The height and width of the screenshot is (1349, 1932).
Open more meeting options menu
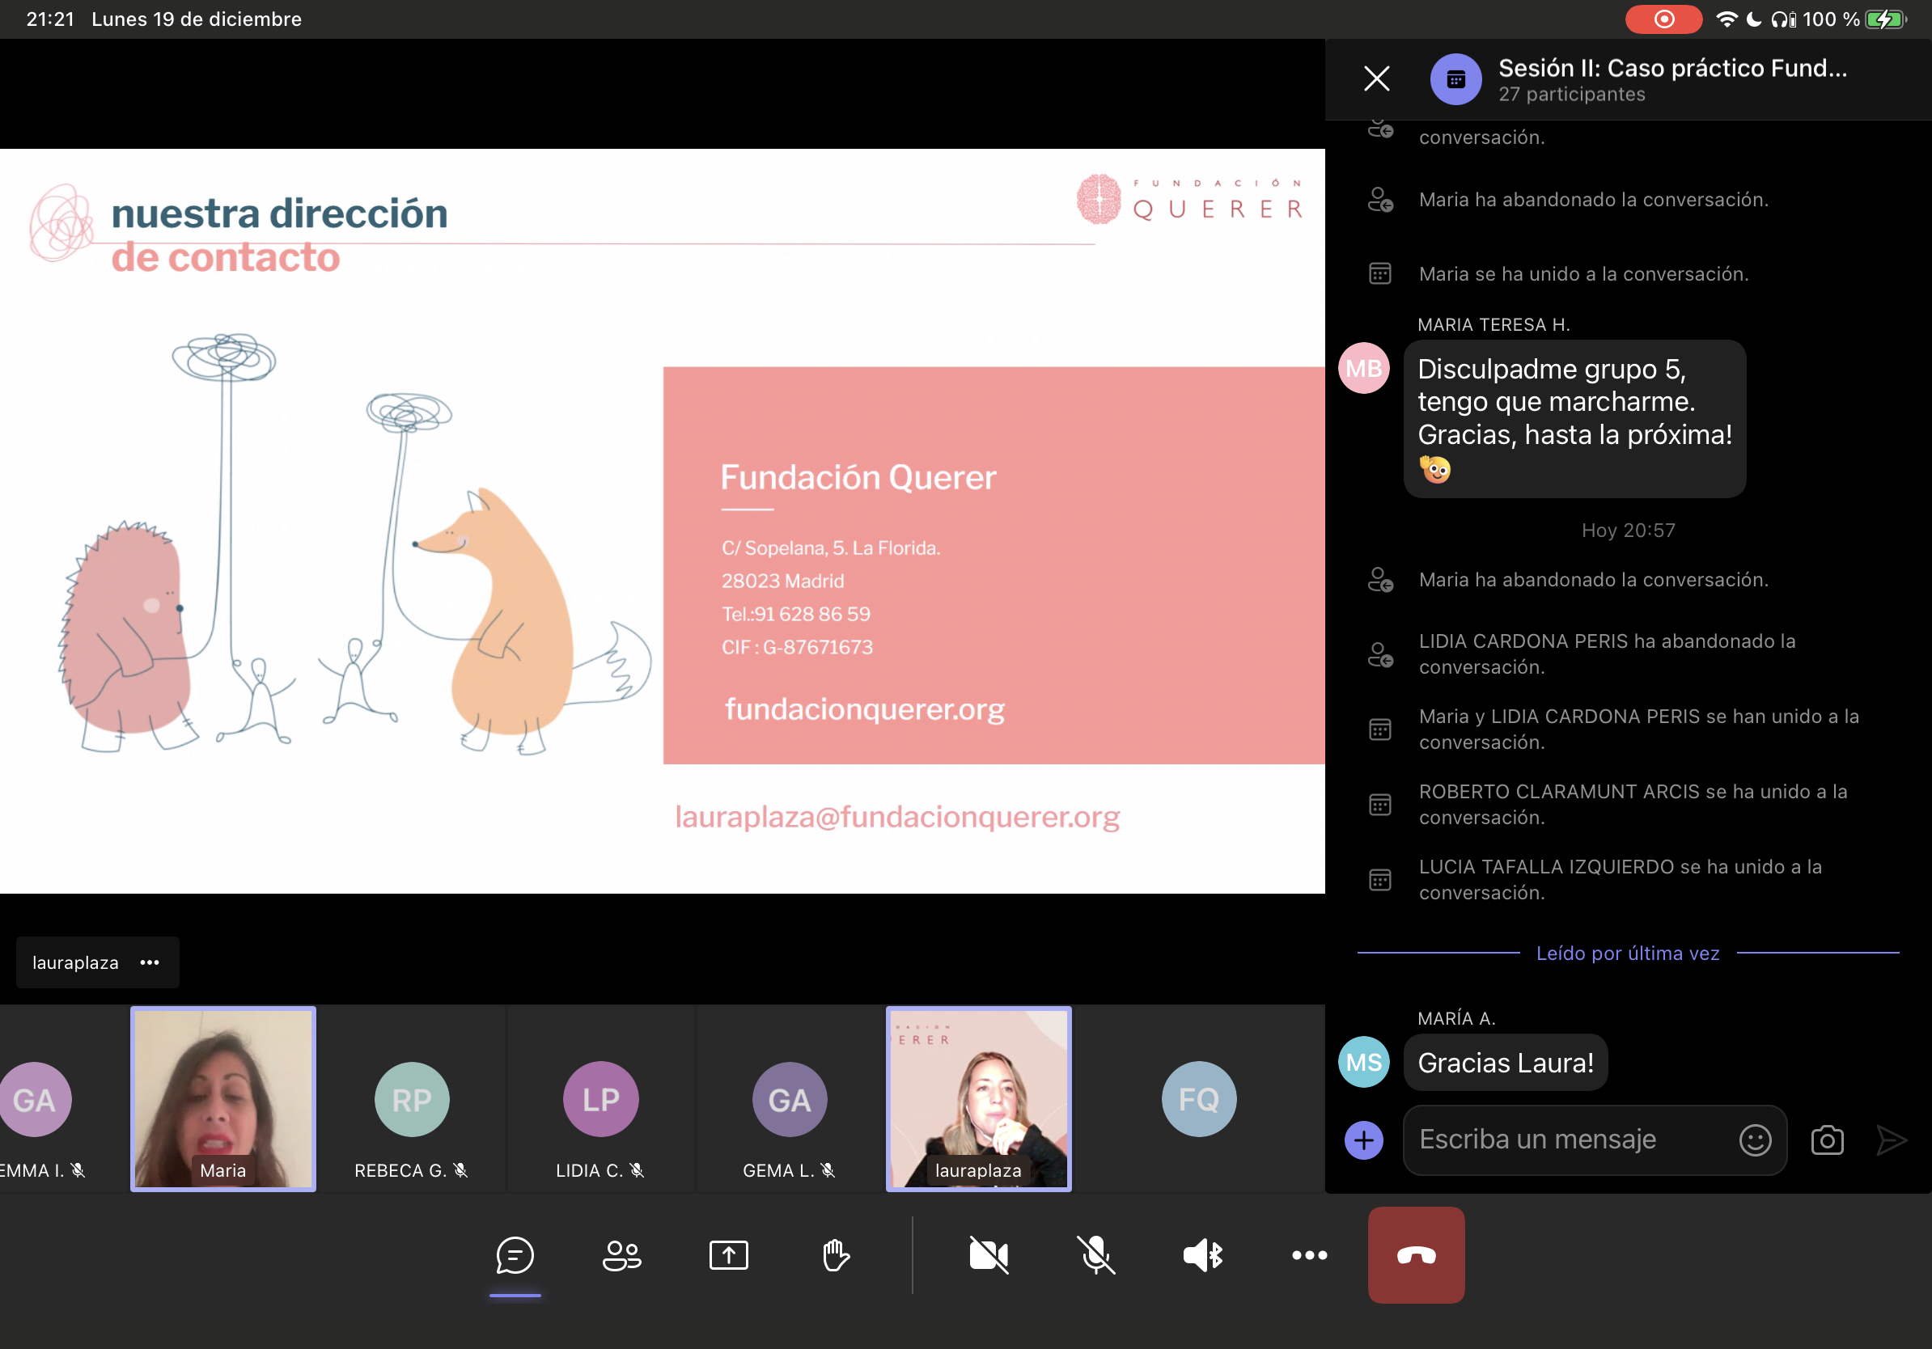tap(1309, 1255)
